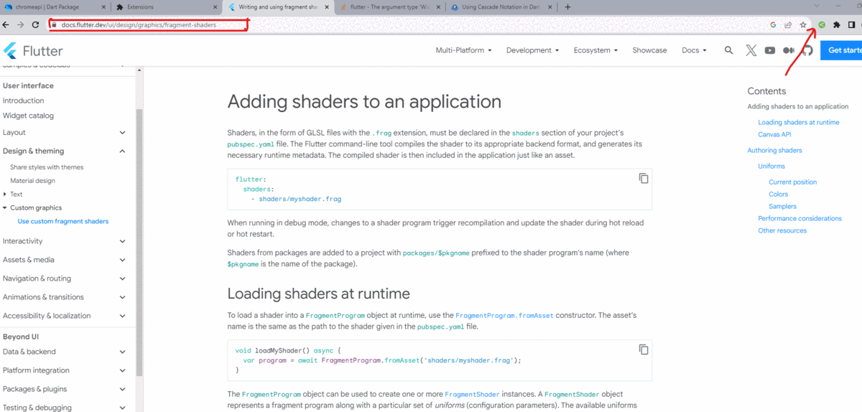Open the Flutter GitHub icon

[x=807, y=50]
